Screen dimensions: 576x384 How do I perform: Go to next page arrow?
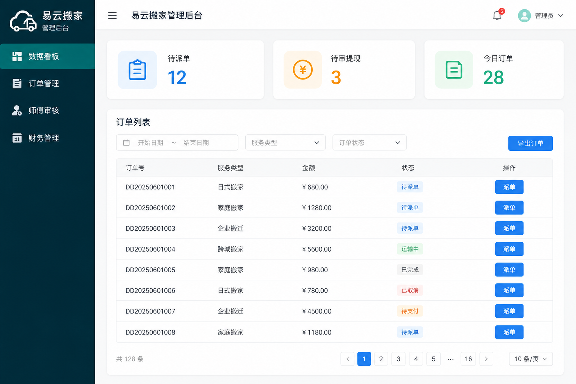(x=486, y=359)
